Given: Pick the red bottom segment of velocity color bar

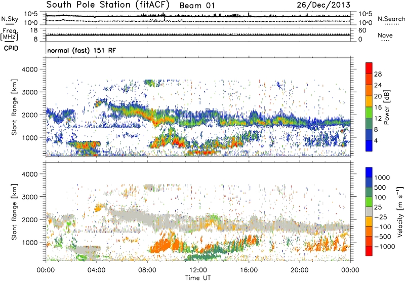Looking at the screenshot, I should coord(369,251).
